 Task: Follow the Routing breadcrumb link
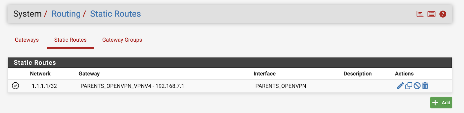pyautogui.click(x=66, y=14)
